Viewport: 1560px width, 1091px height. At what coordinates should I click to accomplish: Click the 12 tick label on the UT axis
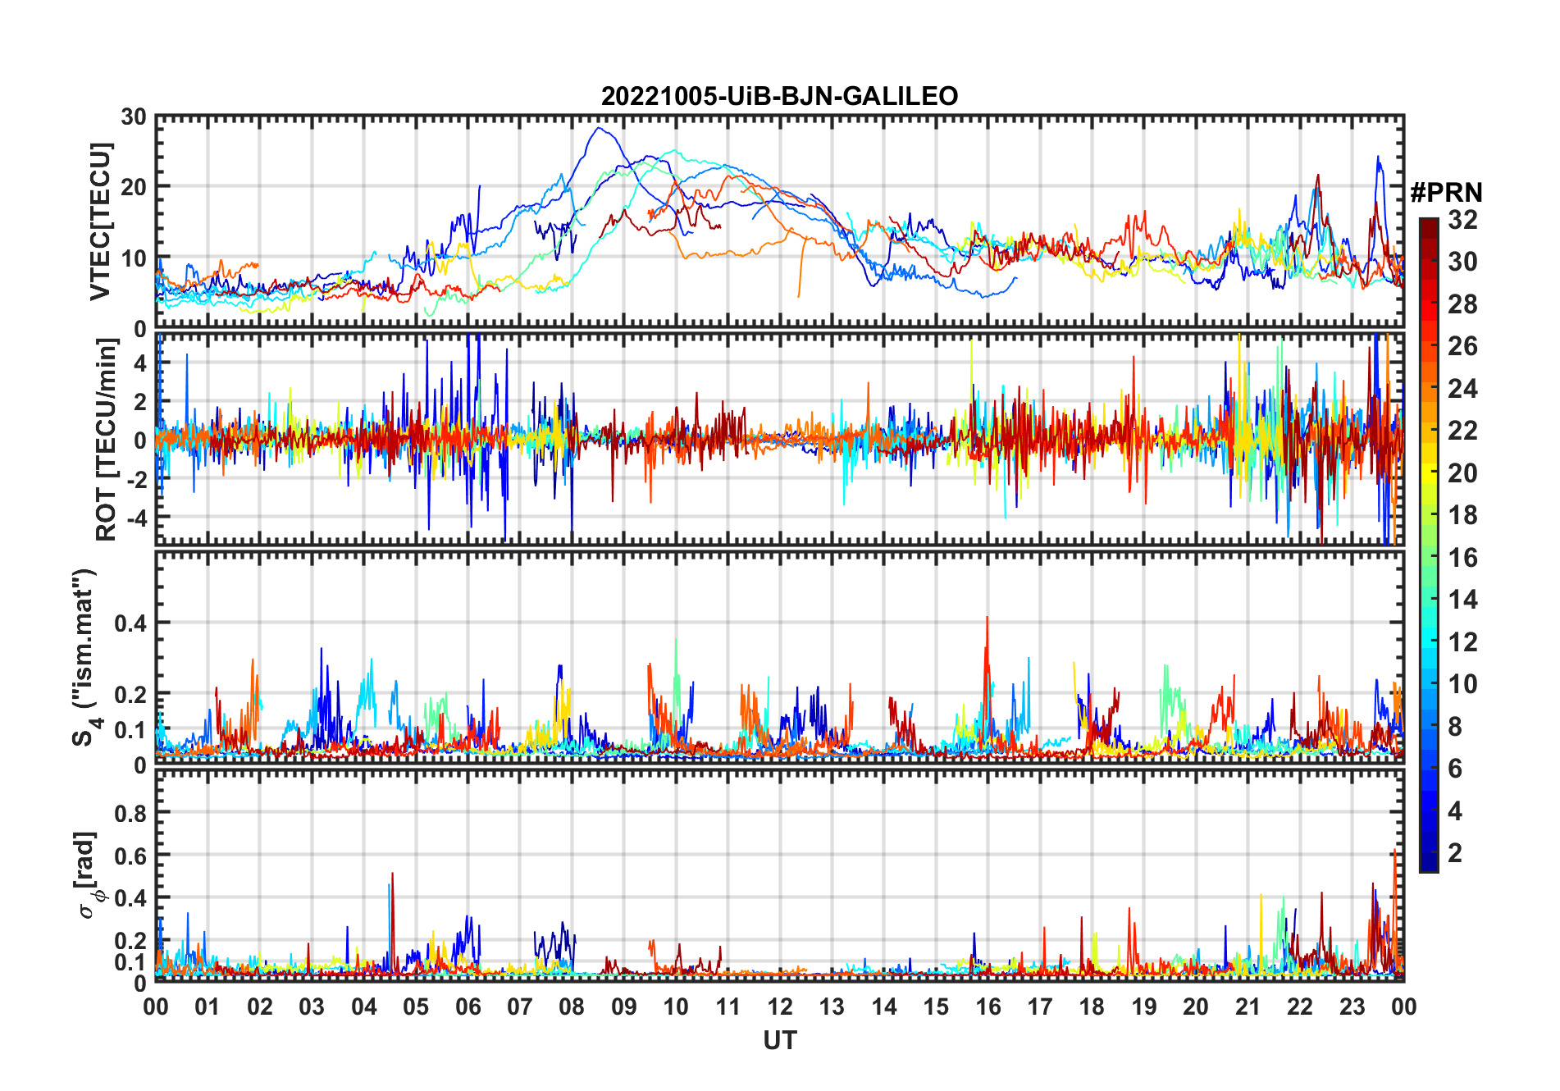click(779, 1007)
